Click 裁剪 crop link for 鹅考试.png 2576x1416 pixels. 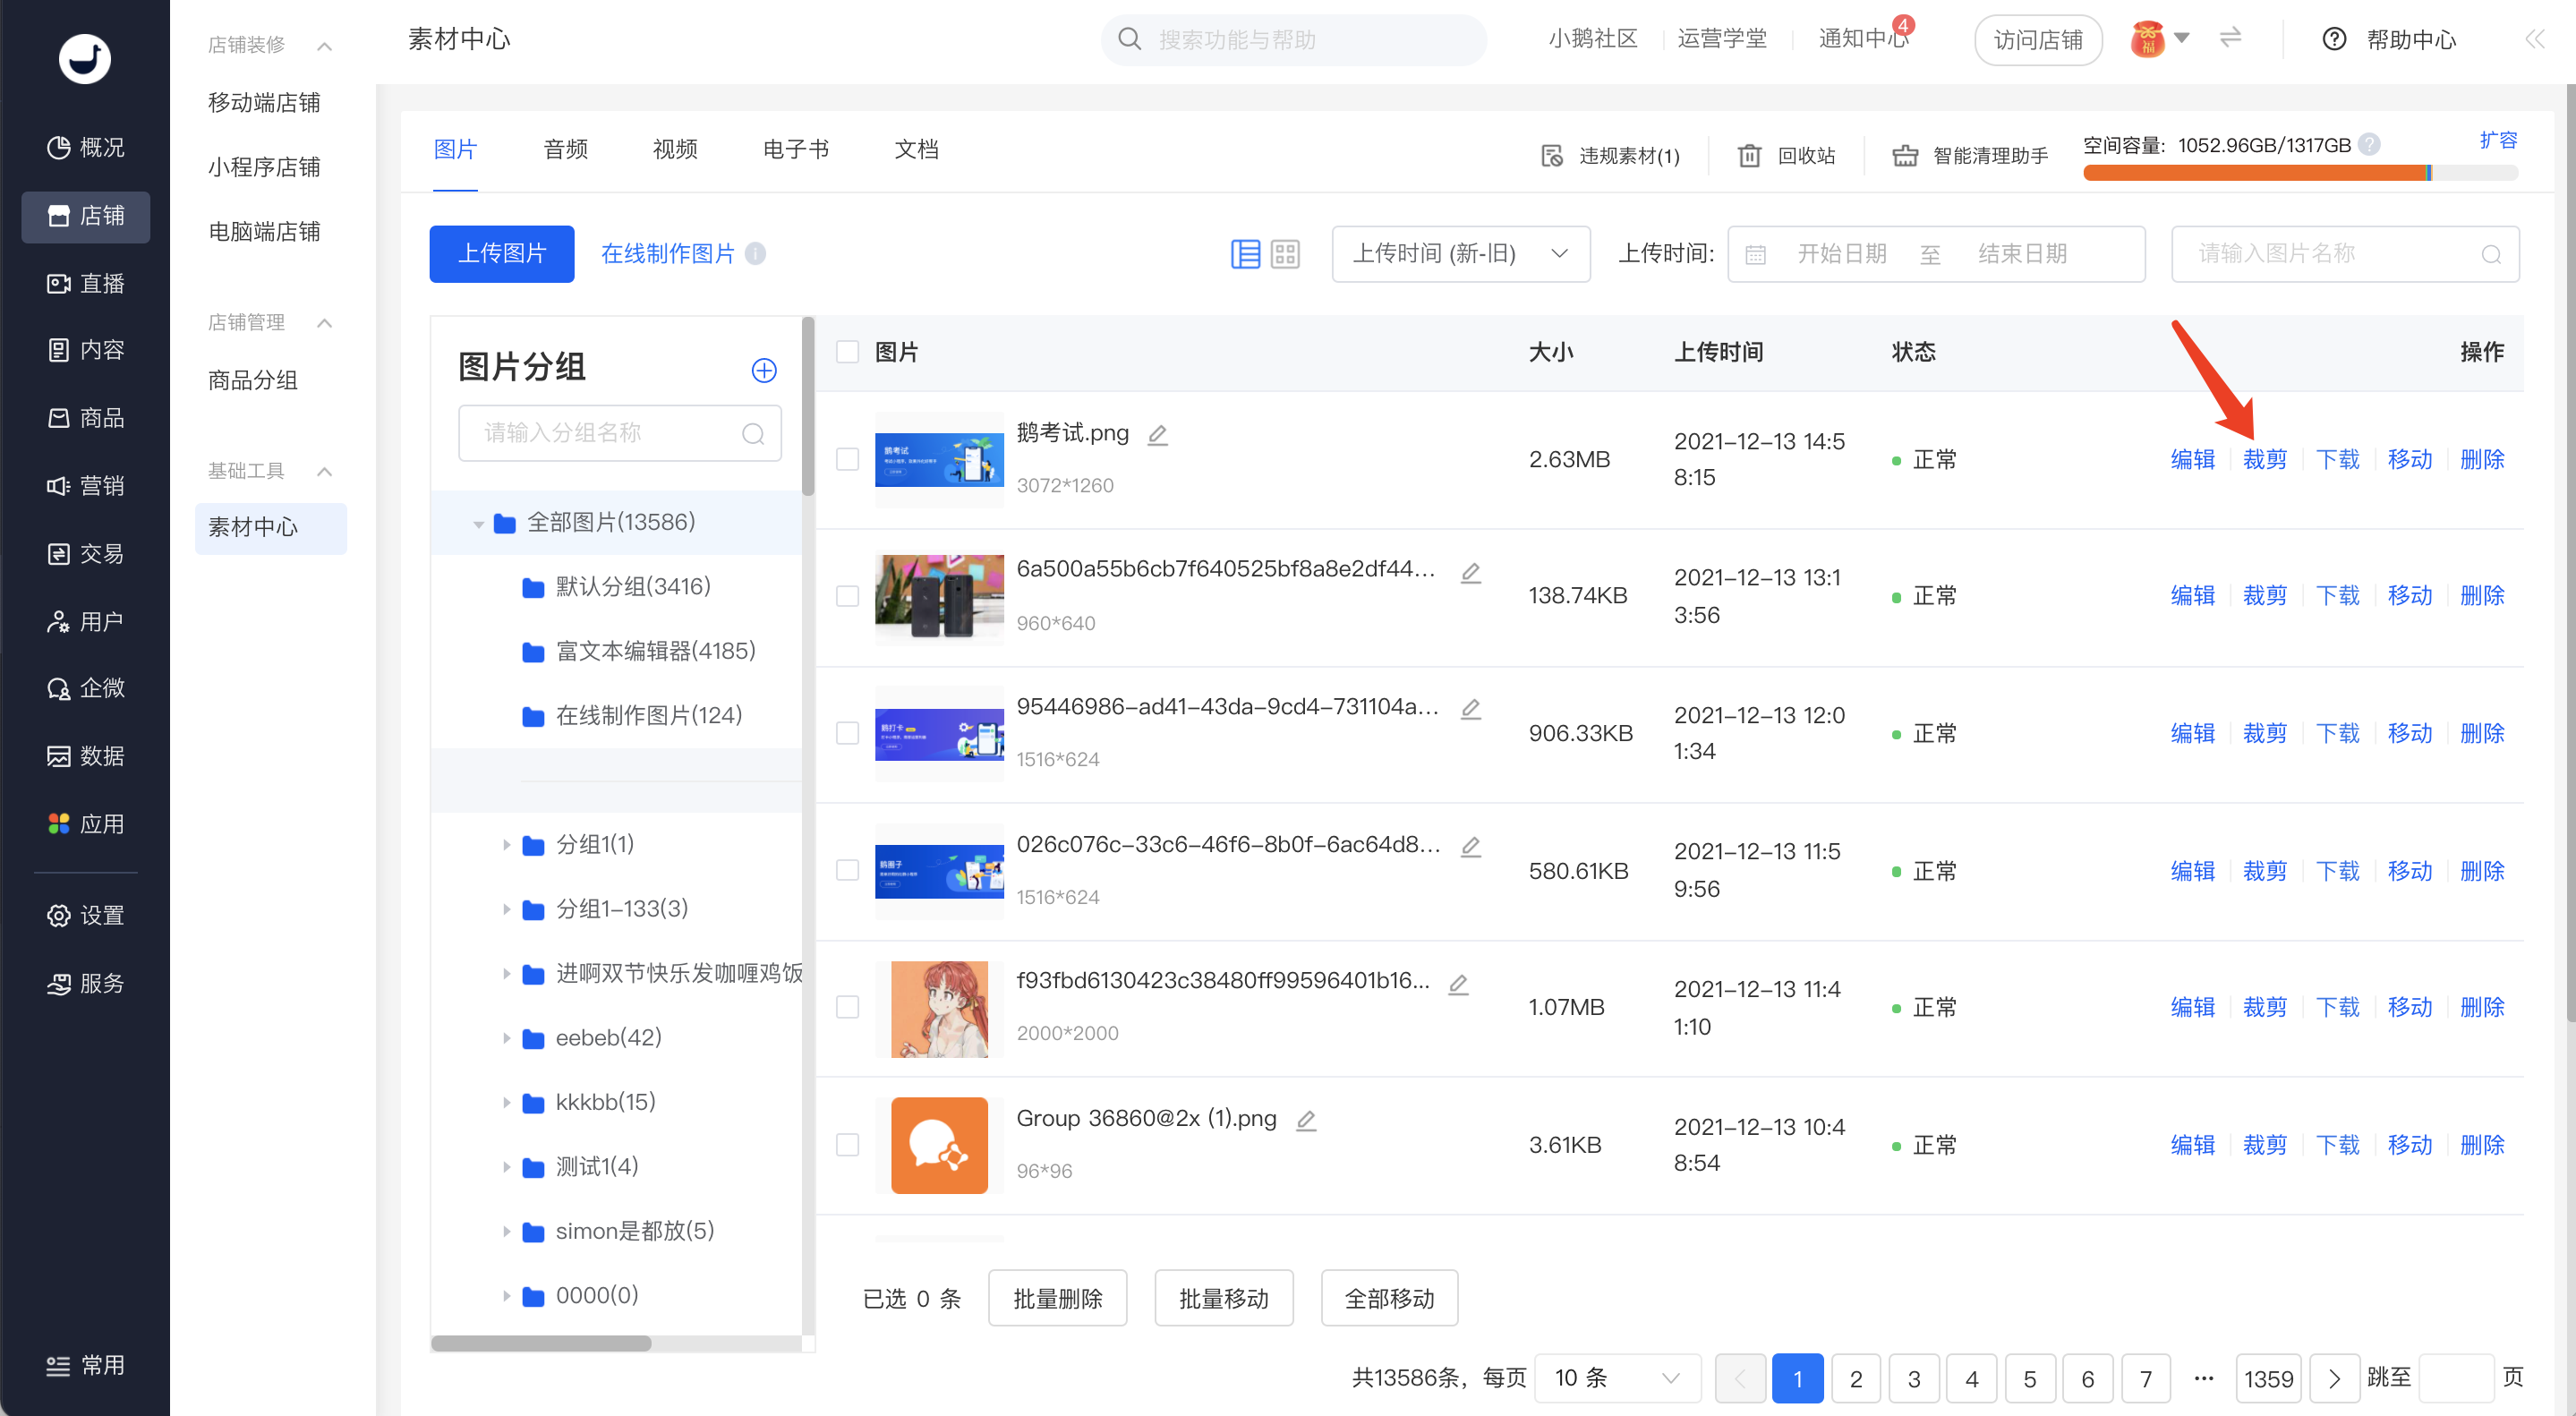pos(2264,460)
